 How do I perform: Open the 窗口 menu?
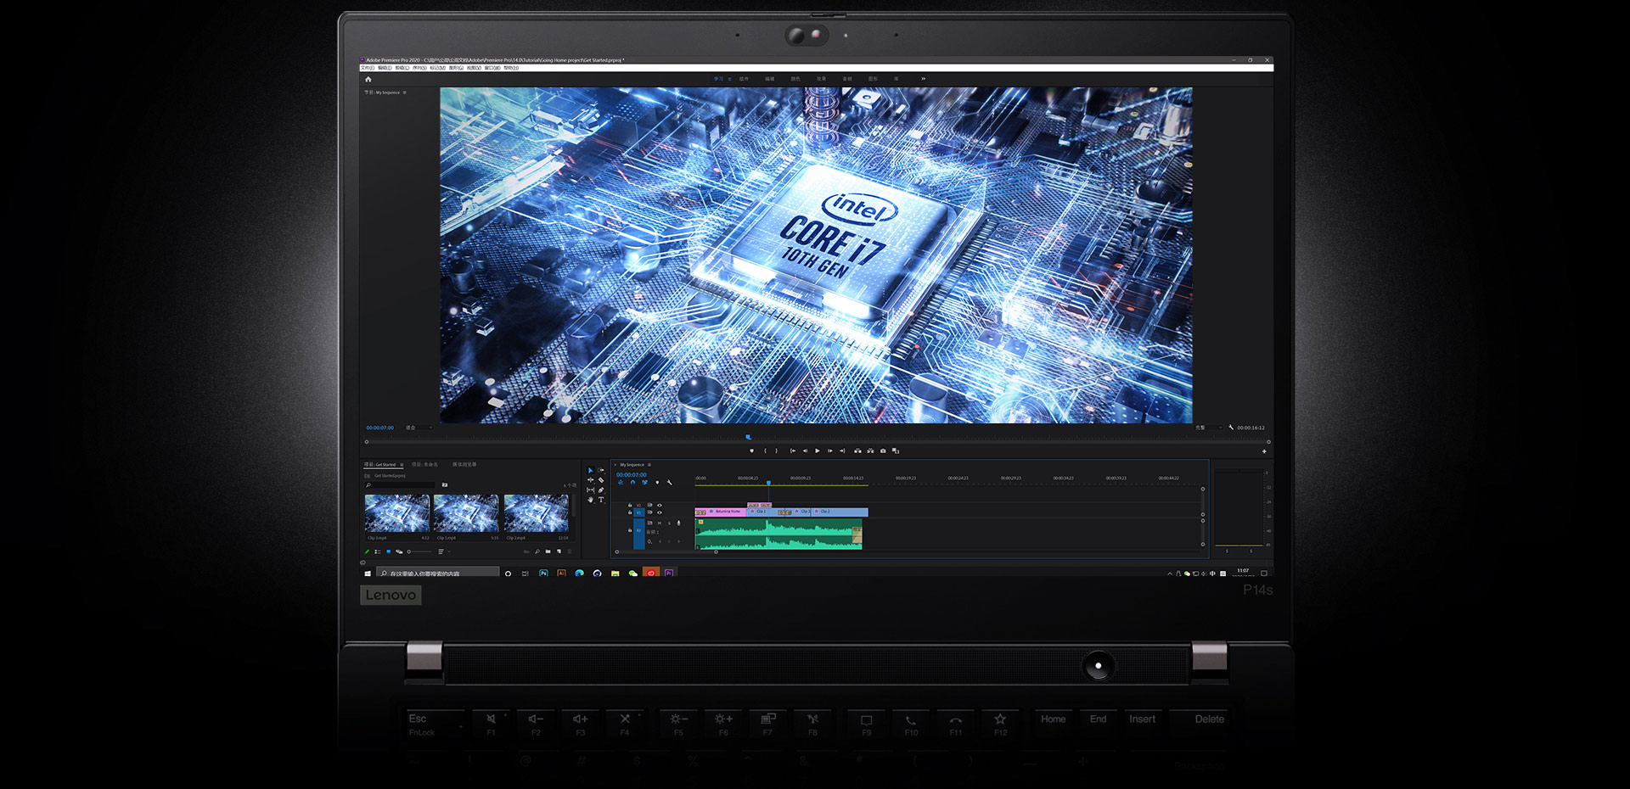492,68
